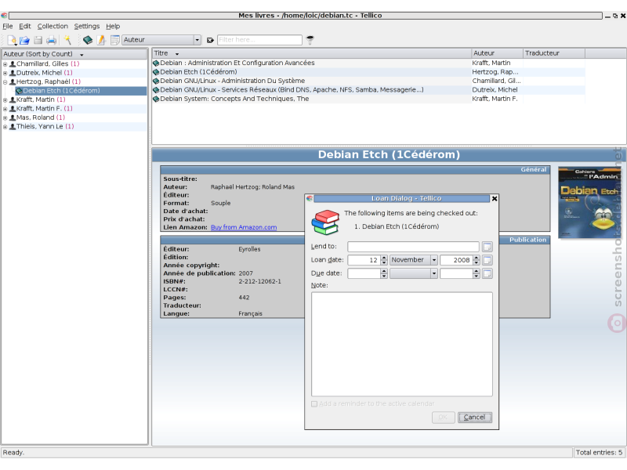Add a new entry with the green book icon

point(88,40)
